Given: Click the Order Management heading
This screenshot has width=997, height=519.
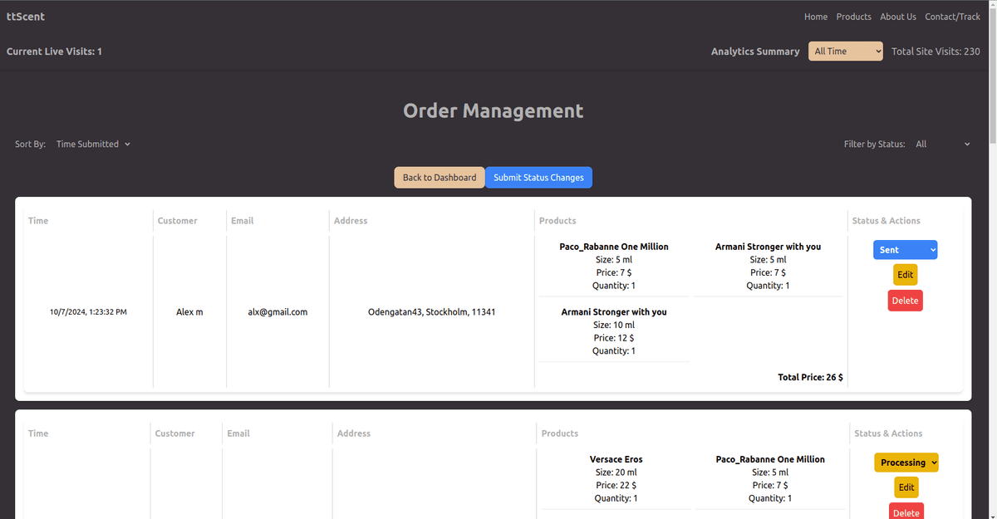Looking at the screenshot, I should tap(494, 110).
